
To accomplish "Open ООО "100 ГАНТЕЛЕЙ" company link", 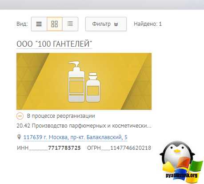I will 54,44.
